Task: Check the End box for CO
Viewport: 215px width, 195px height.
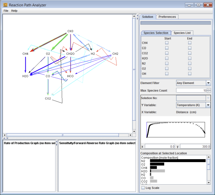Action: (190, 48)
